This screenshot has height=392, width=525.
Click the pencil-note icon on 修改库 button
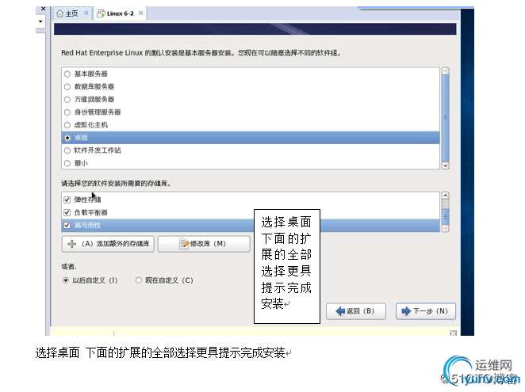[184, 244]
